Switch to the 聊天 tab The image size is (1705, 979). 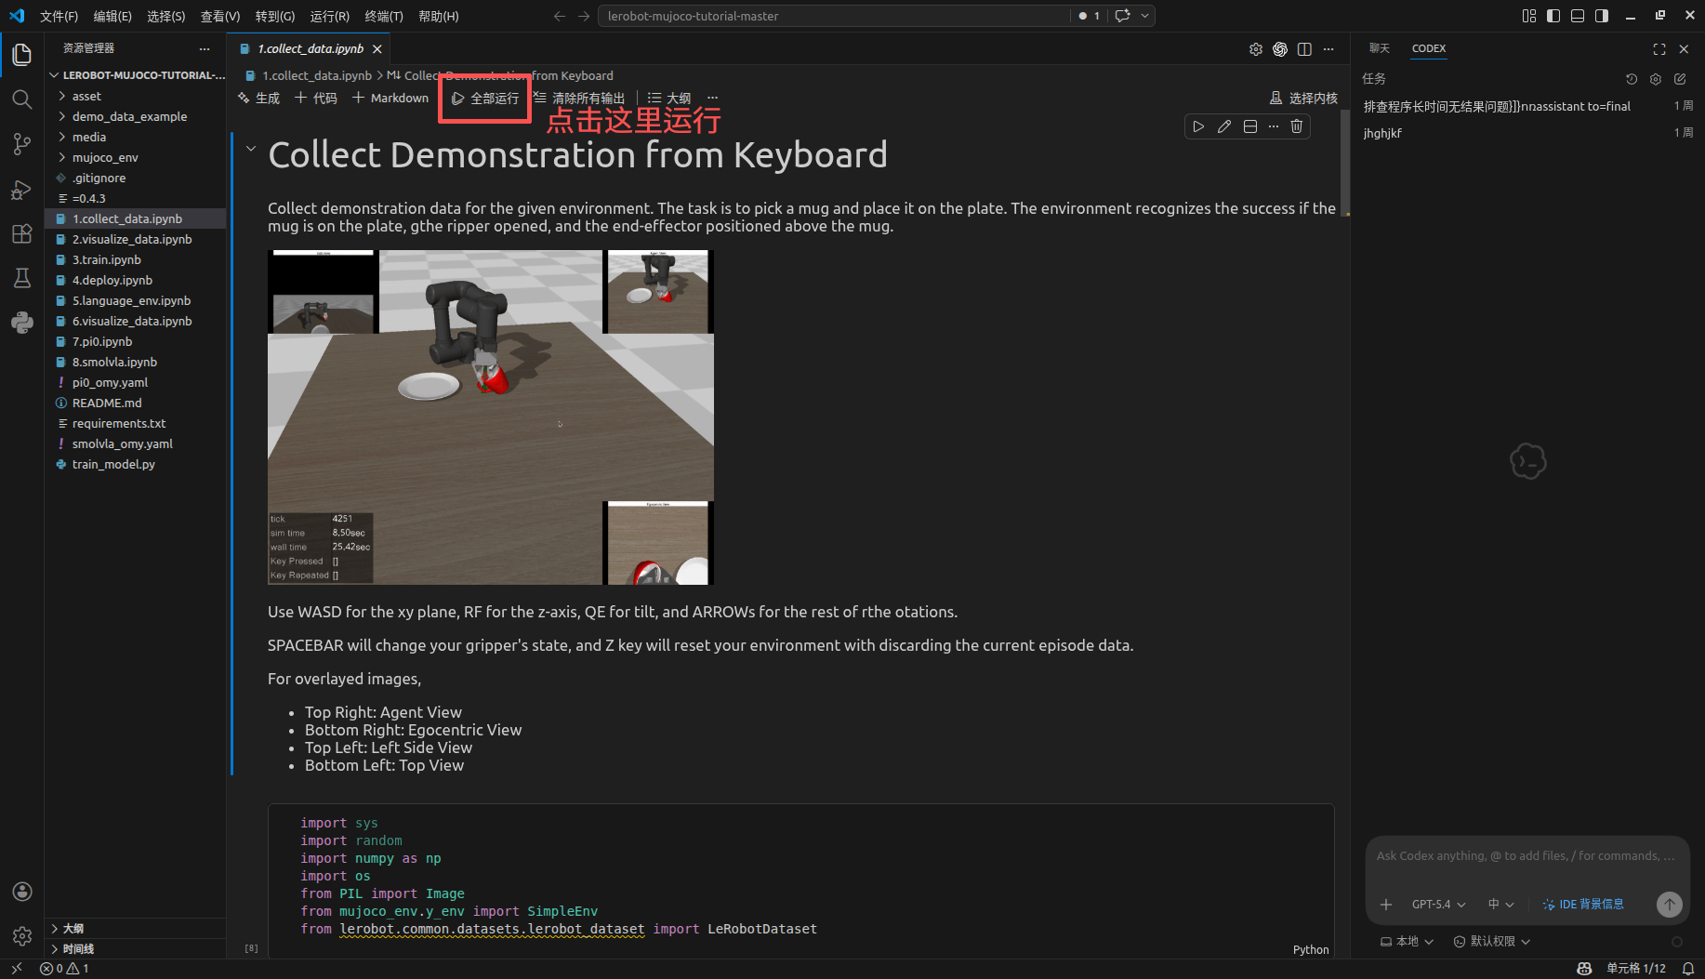click(x=1380, y=48)
